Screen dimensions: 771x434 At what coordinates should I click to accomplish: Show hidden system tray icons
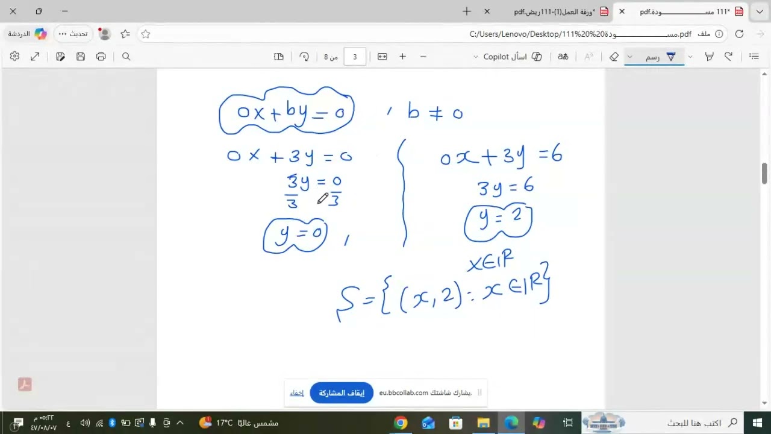click(179, 423)
